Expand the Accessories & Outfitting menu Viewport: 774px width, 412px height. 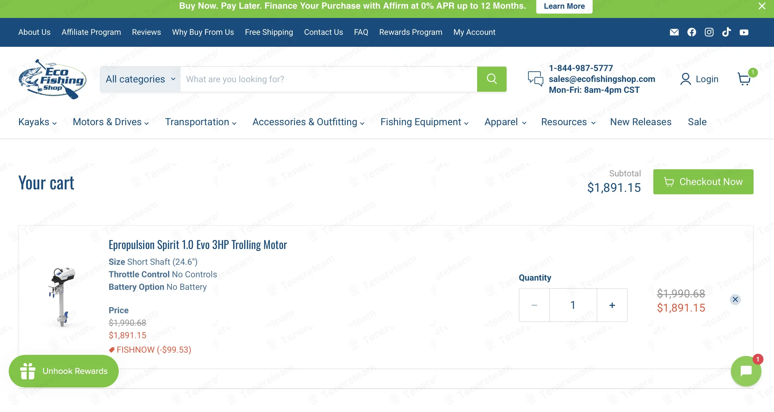point(309,122)
